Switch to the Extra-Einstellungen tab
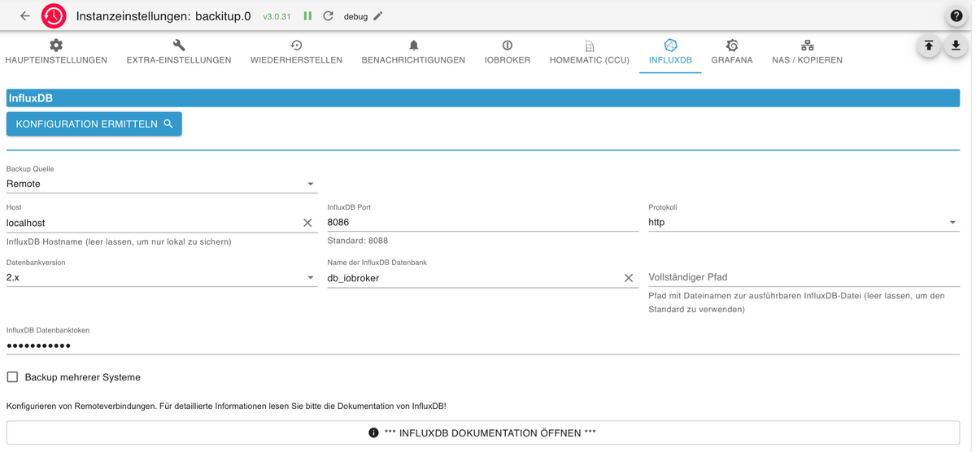The width and height of the screenshot is (976, 452). pos(179,52)
